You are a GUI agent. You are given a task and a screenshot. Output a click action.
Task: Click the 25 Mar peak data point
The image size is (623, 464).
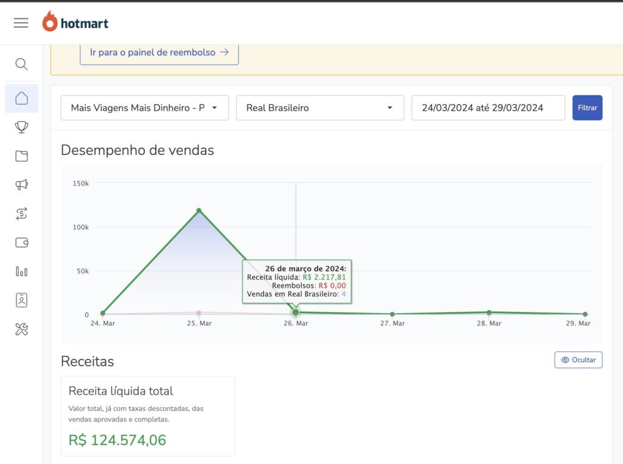199,211
